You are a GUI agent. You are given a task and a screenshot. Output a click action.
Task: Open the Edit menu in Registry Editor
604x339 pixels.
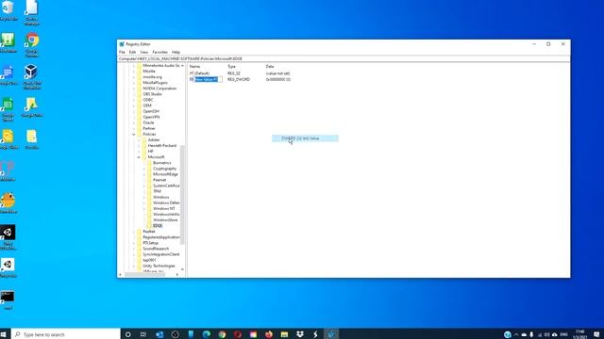pos(132,52)
